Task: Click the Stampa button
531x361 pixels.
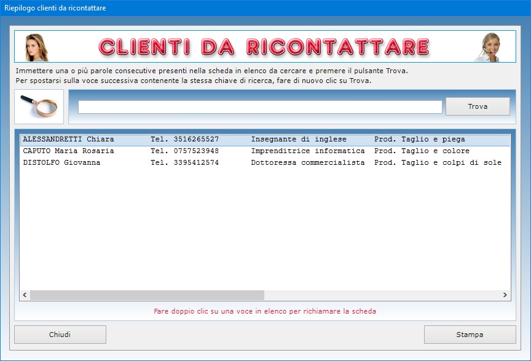Action: coord(470,335)
